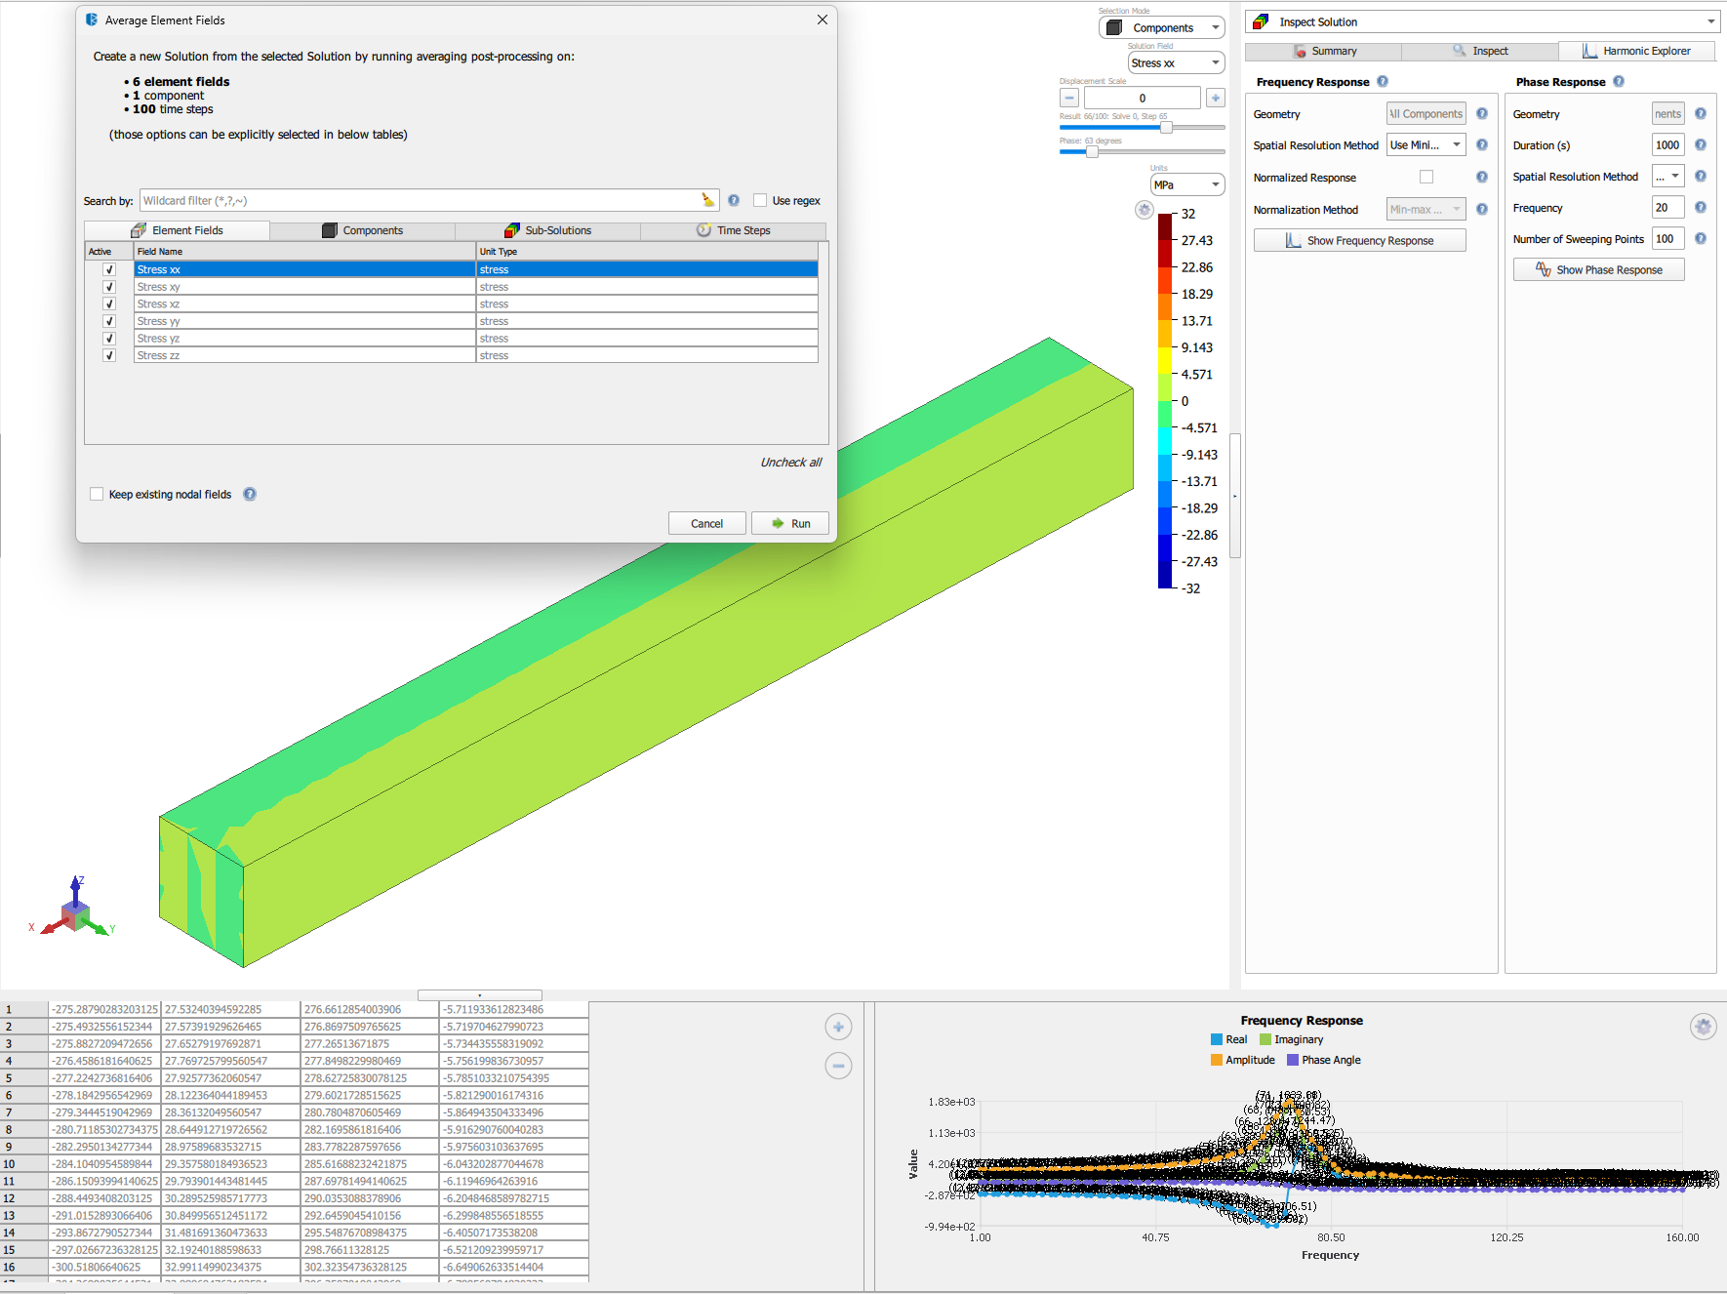Uncheck the Stress xx active checkbox
Viewport: 1727px width, 1294px height.
tap(109, 269)
